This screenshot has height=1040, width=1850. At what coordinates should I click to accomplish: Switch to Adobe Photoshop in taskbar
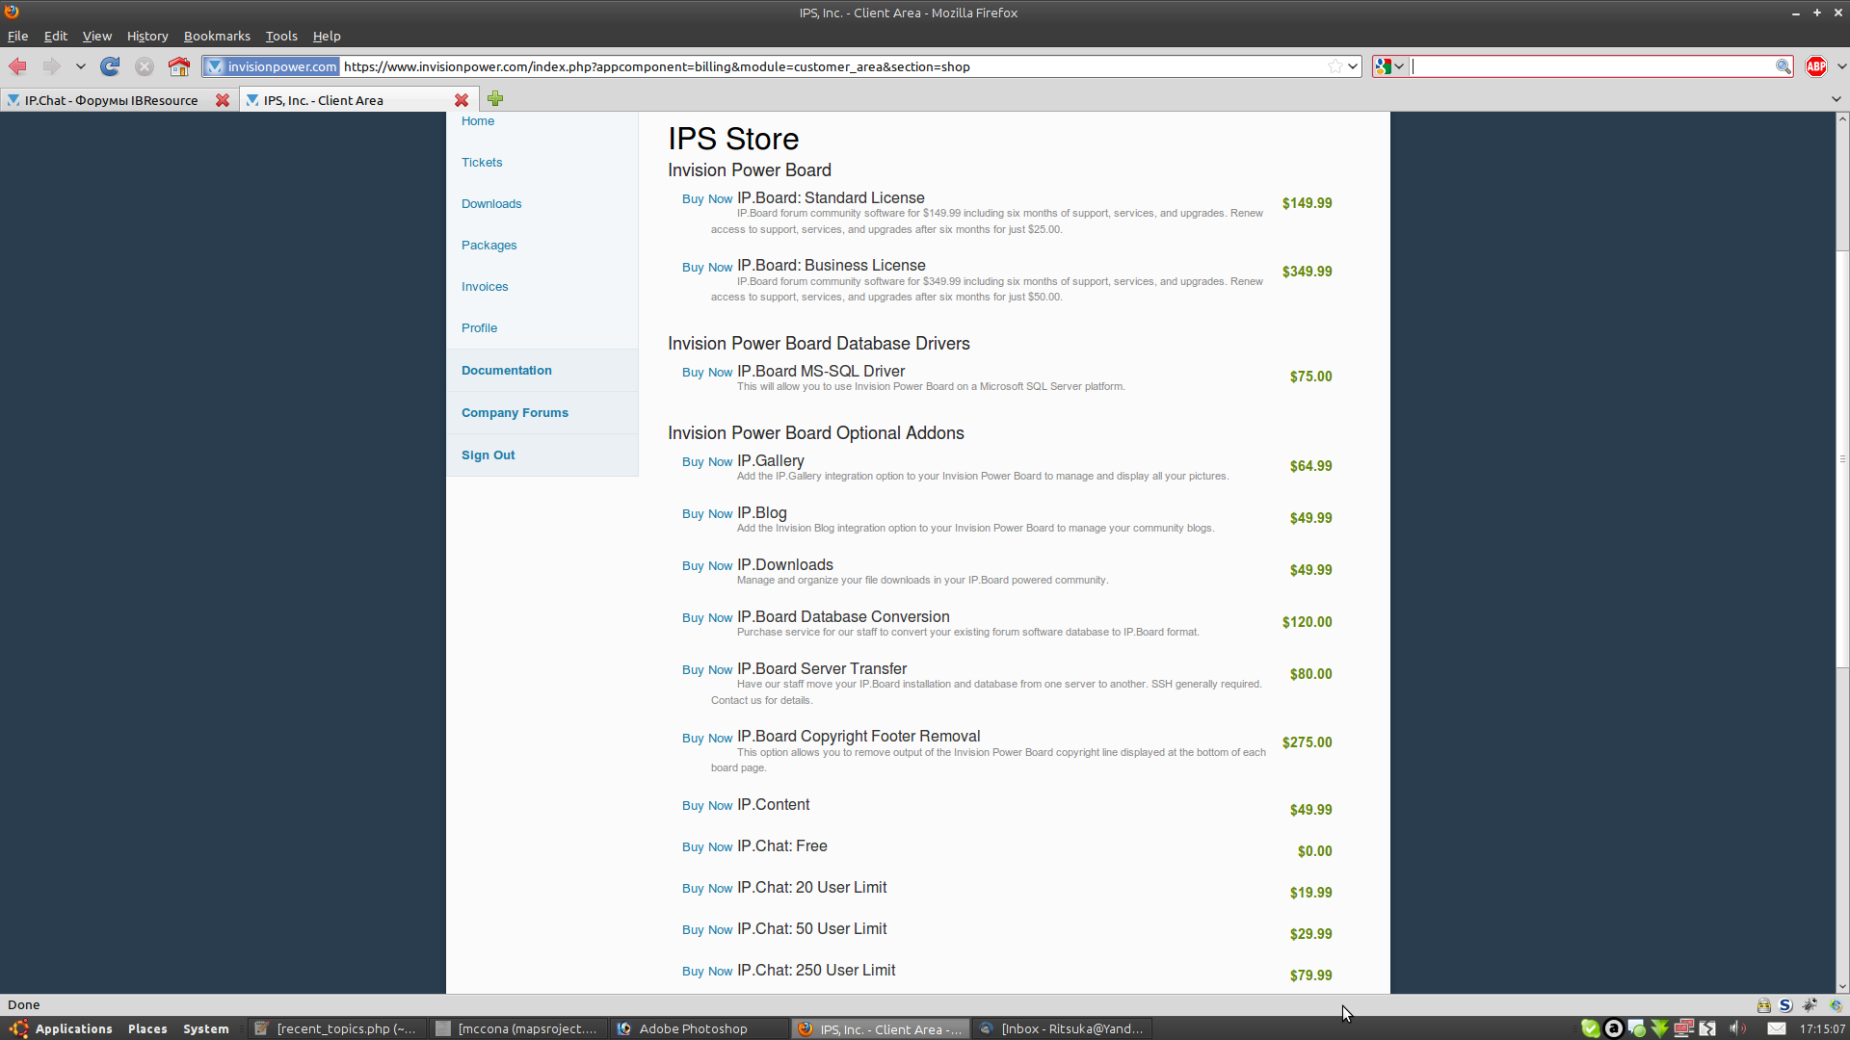tap(700, 1028)
